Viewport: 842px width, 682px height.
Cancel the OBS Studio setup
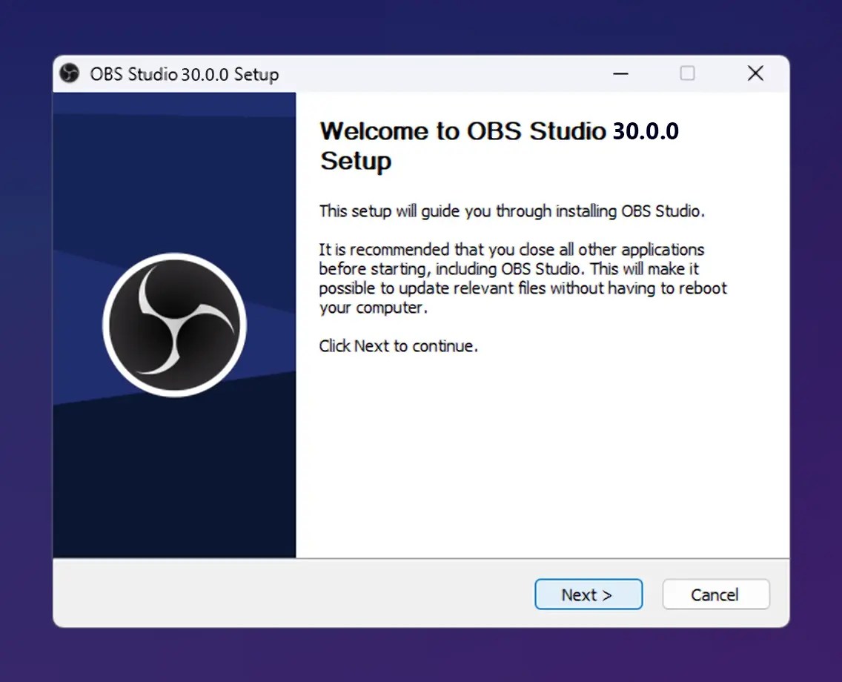tap(715, 594)
